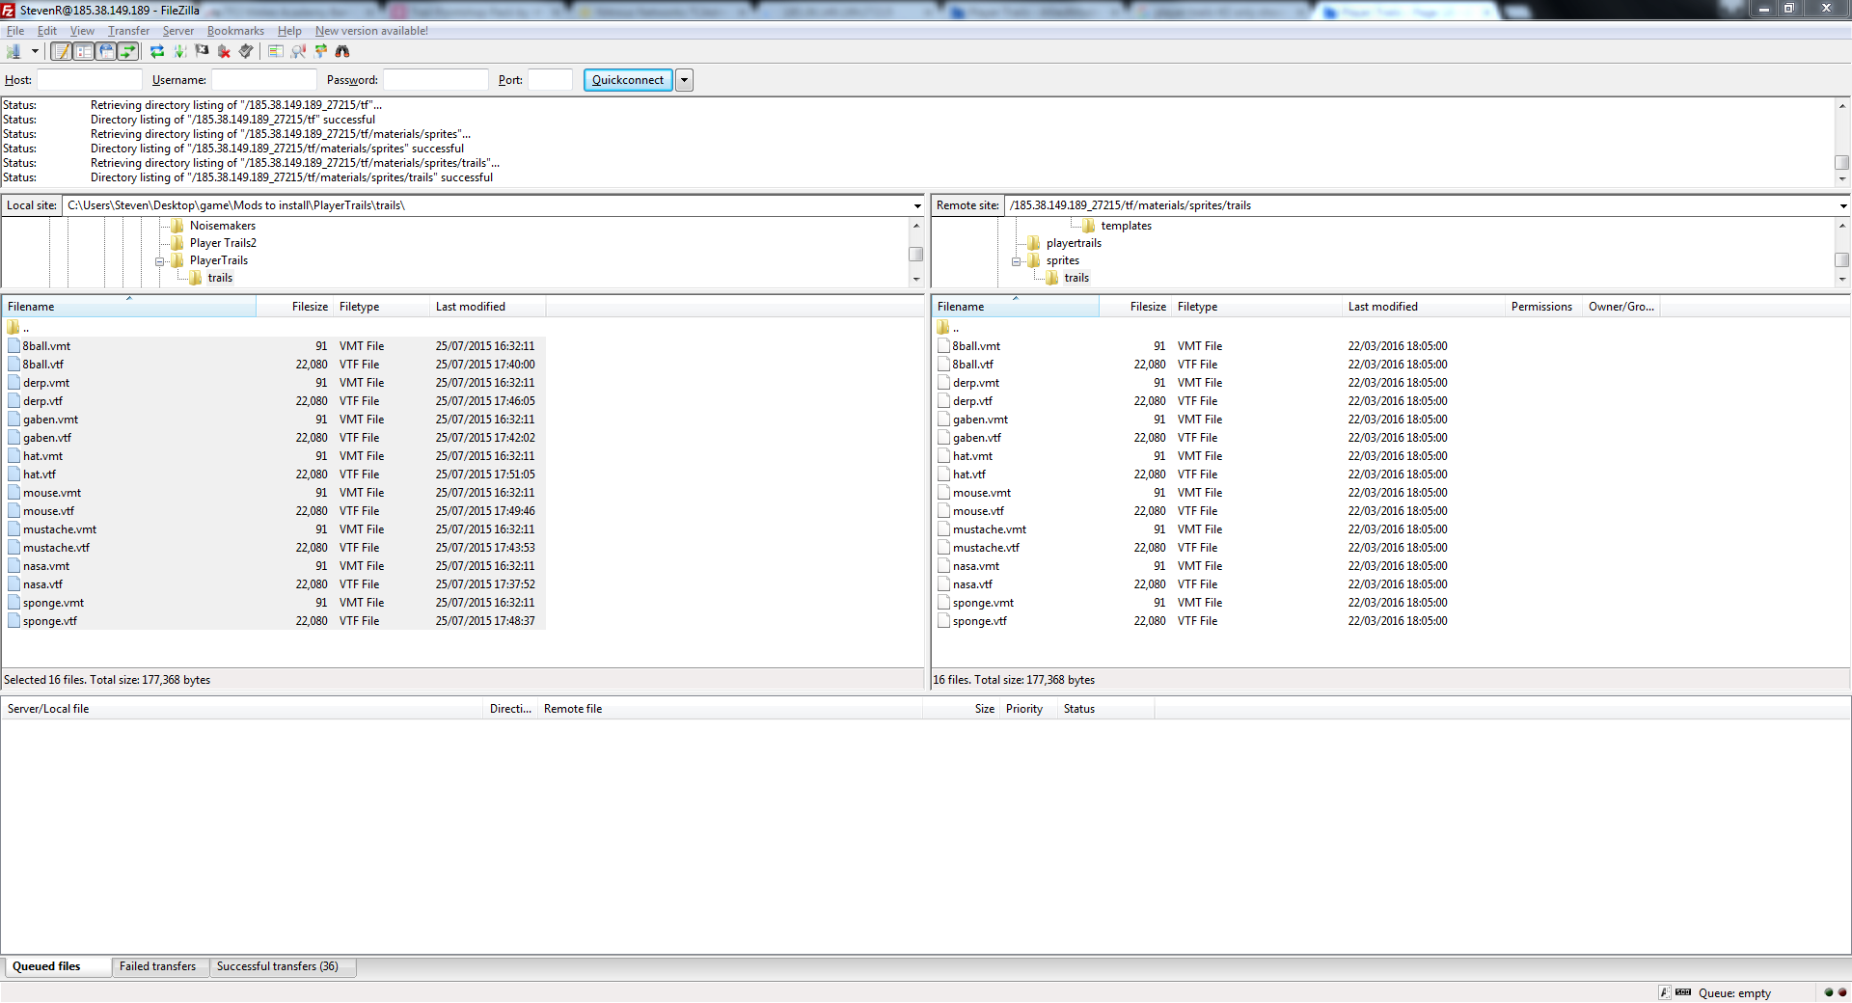Sort remote files by Owner/Group column

1620,307
